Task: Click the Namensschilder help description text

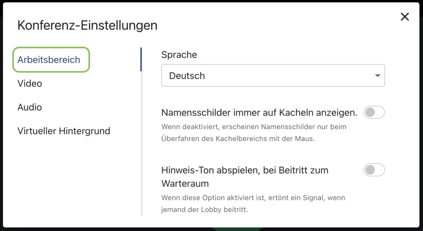Action: tap(254, 132)
